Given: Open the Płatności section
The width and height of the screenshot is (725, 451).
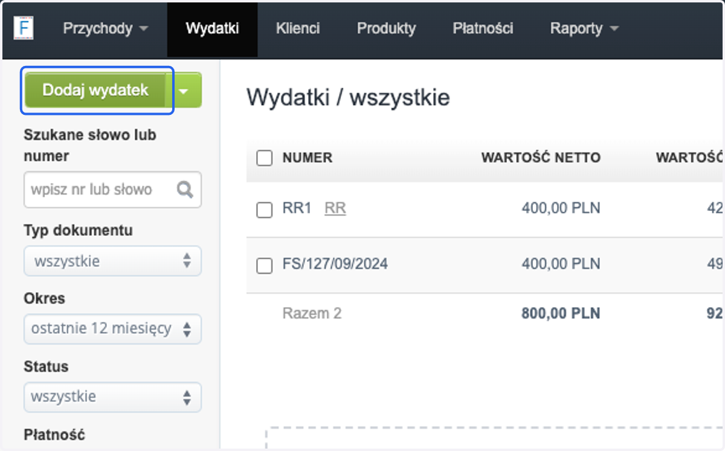Looking at the screenshot, I should pyautogui.click(x=483, y=28).
